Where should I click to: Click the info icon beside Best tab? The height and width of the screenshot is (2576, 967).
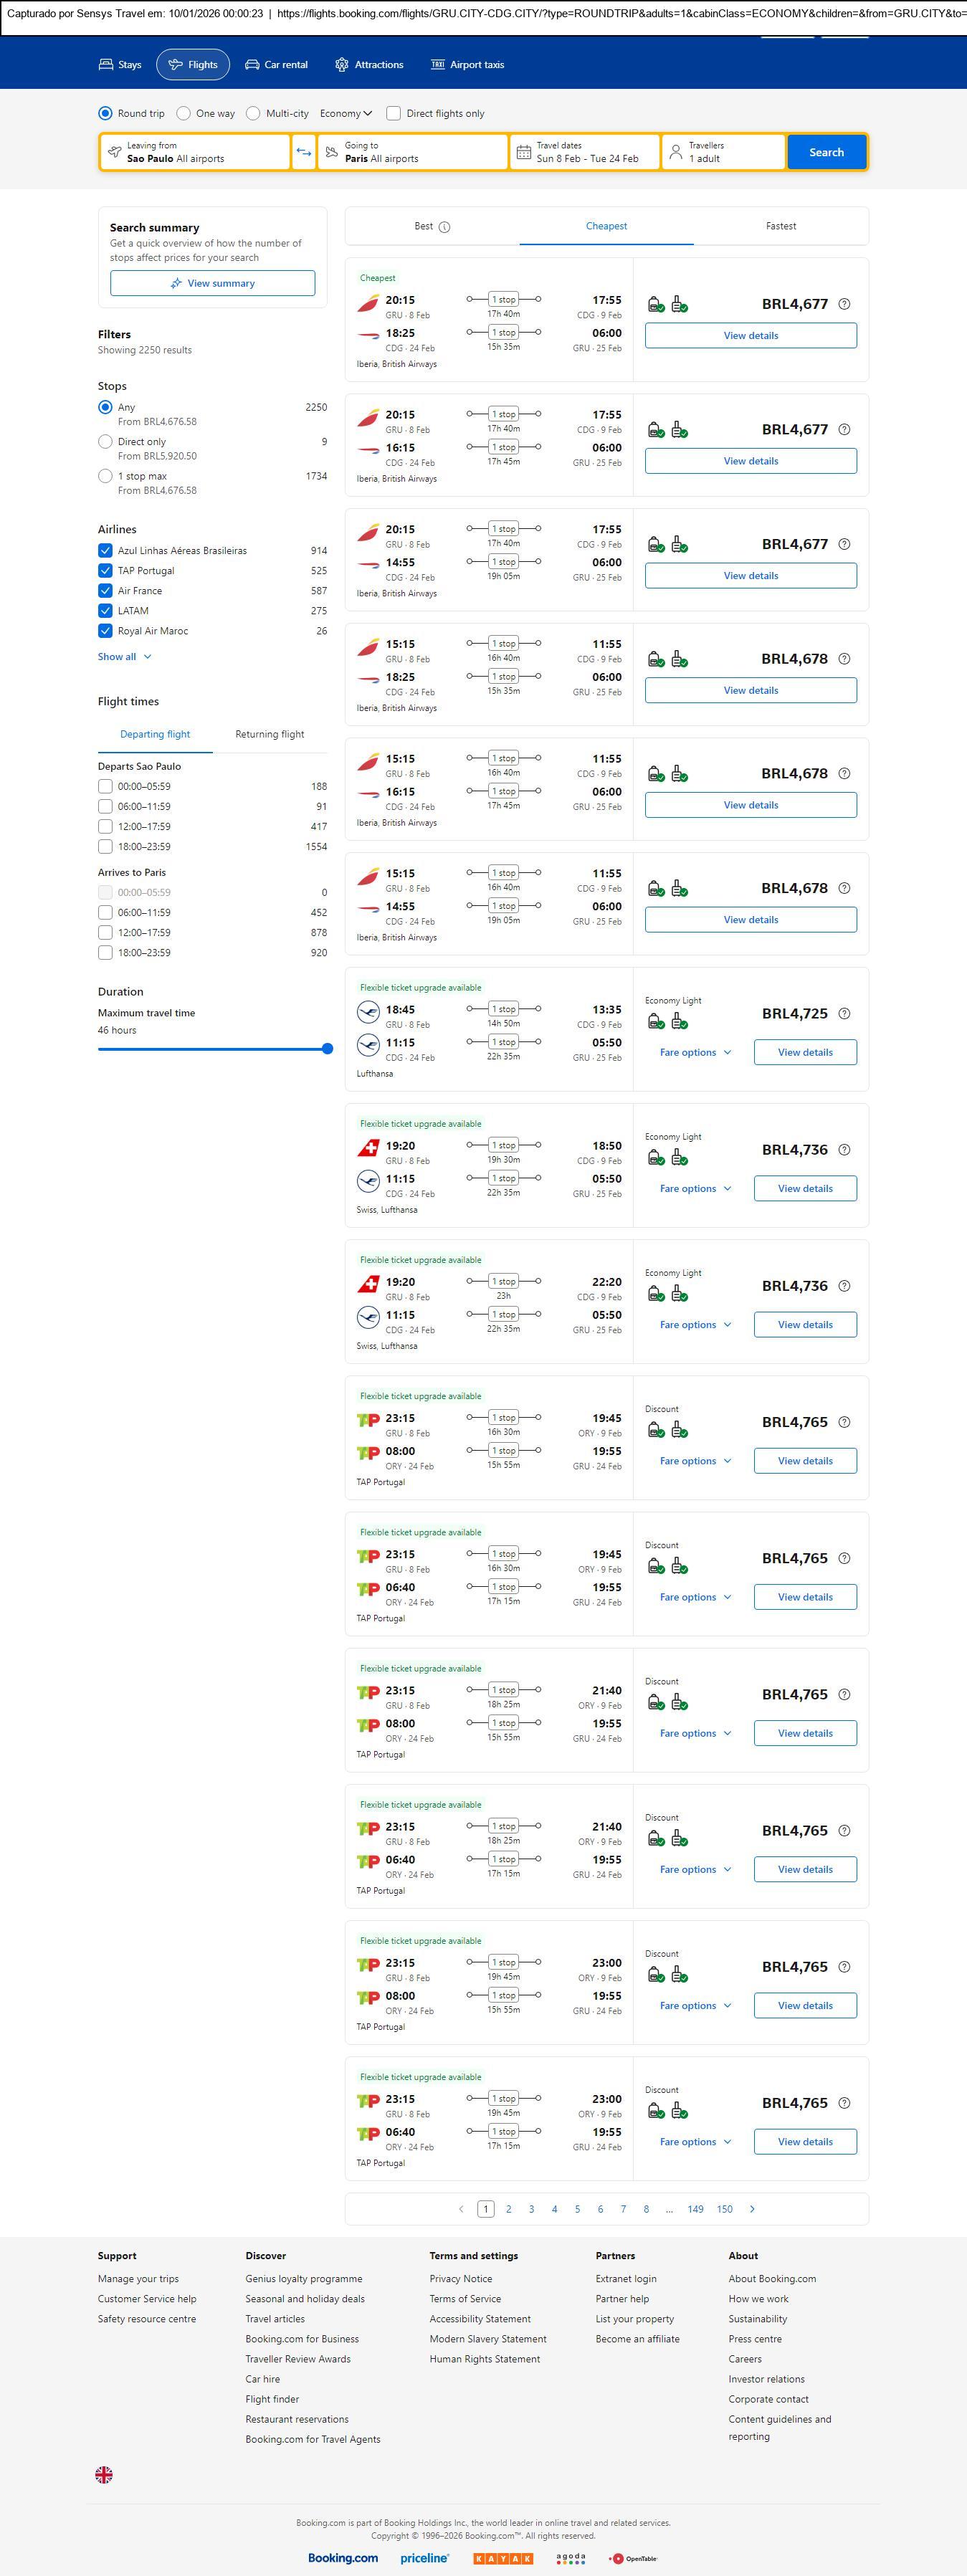coord(445,227)
